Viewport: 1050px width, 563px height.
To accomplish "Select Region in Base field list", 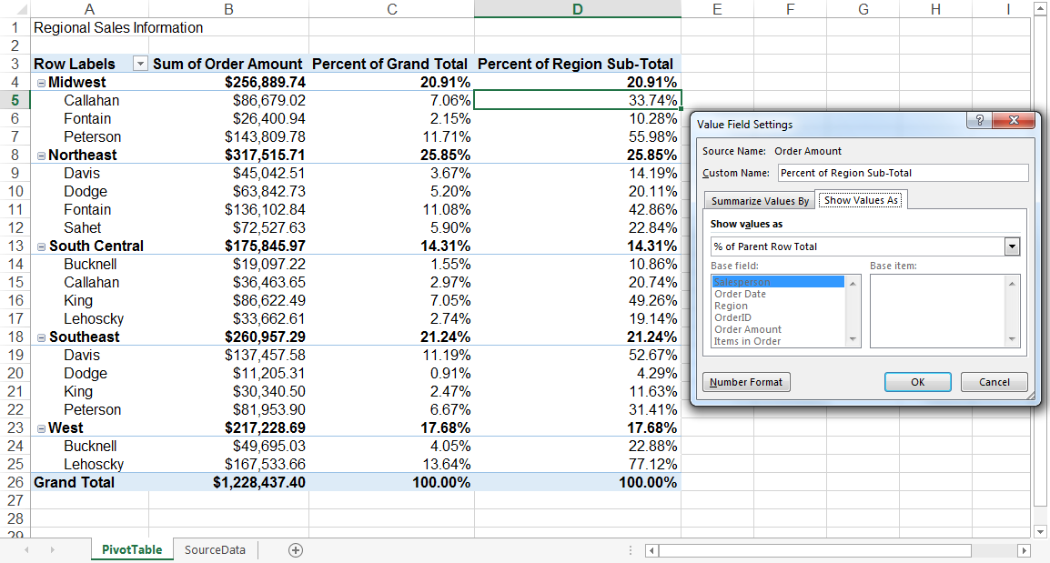I will [731, 306].
